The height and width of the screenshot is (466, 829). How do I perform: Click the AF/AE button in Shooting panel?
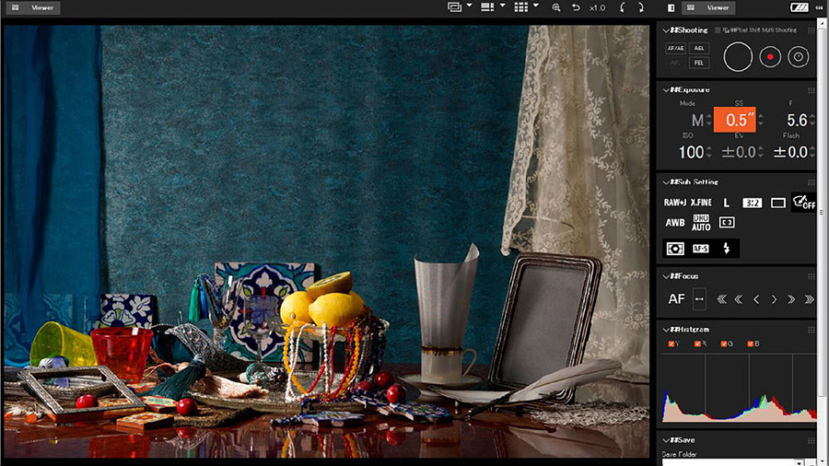pyautogui.click(x=675, y=48)
